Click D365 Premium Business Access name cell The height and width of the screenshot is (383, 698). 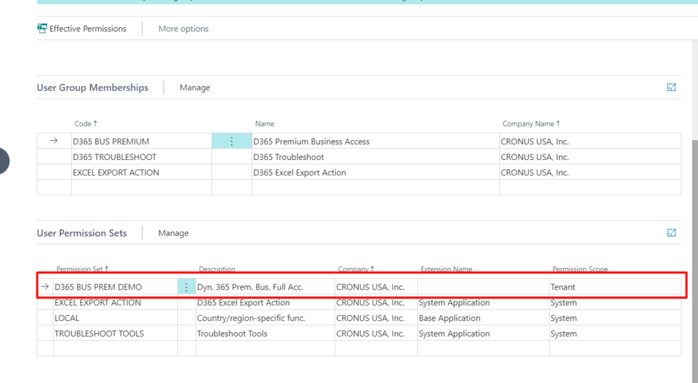point(376,141)
